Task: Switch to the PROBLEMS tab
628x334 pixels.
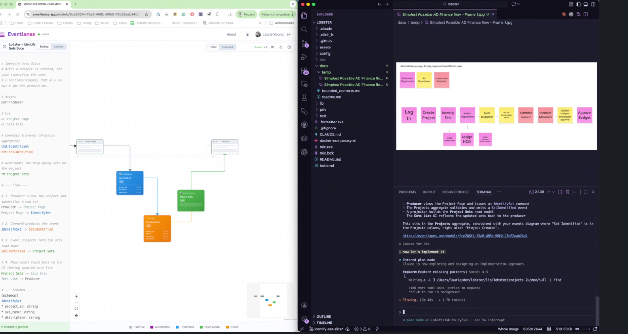Action: click(x=407, y=192)
